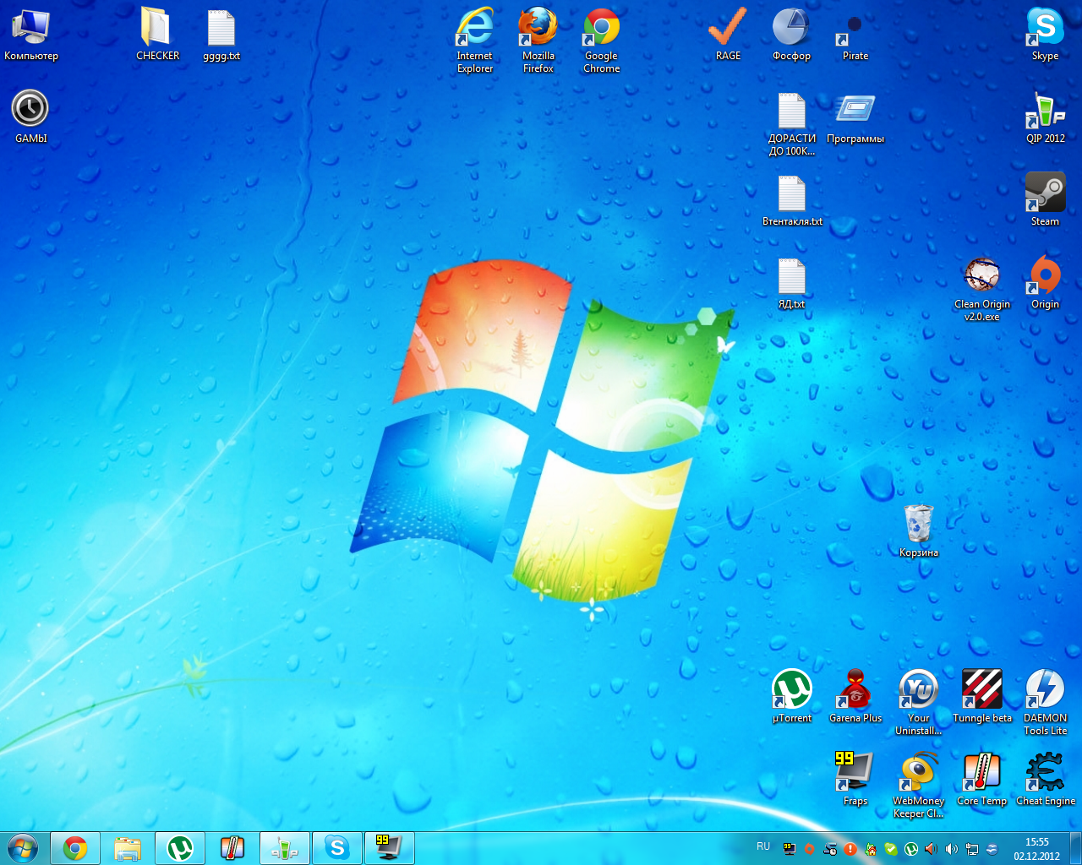
Task: Launch Core Temp desktop shortcut
Action: pyautogui.click(x=982, y=779)
